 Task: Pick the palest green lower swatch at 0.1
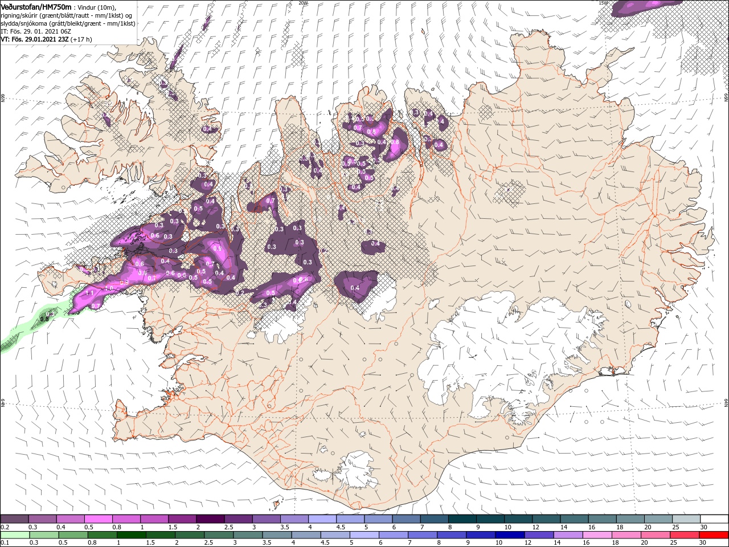coord(15,535)
